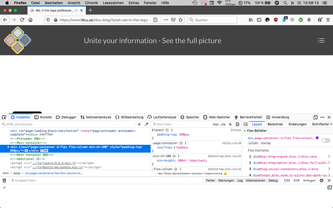
Task: Click bootstrap.bundle.min.js script link
Action: (x=57, y=167)
